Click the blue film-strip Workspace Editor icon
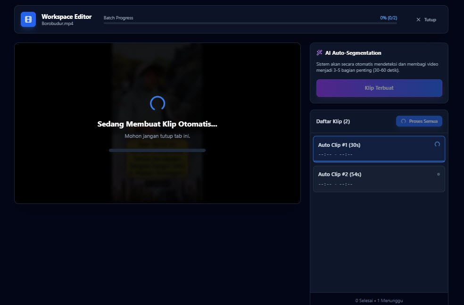Image resolution: width=464 pixels, height=305 pixels. (x=28, y=19)
